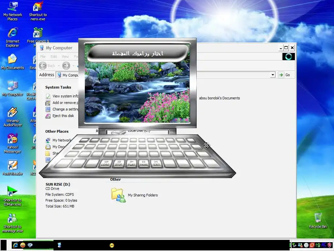Screen dimensions: 334x251
Task: Click the yellow disc taskbar button
Action: 112,245
